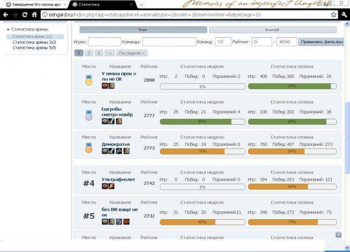
Task: Click the 64% season win-rate bar
Action: (x=292, y=151)
